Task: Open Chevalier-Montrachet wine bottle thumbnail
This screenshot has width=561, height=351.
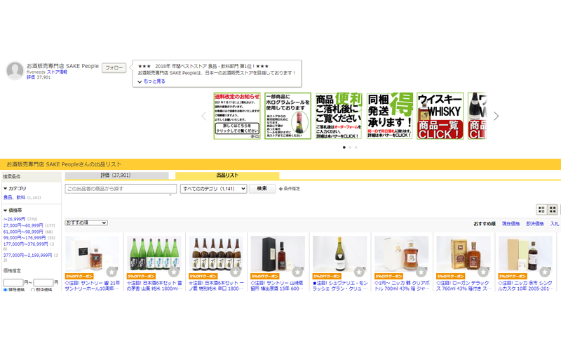Action: point(340,254)
